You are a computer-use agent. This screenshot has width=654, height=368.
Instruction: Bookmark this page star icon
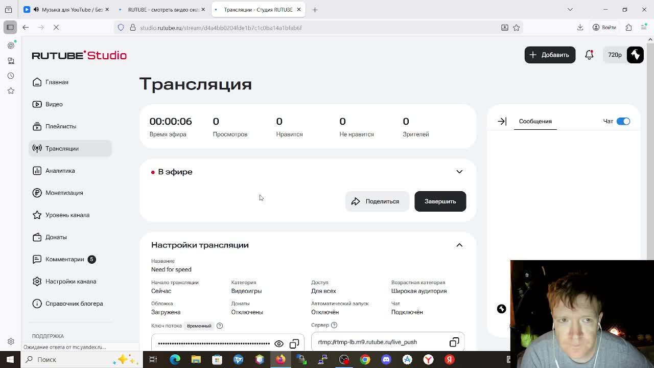(517, 28)
